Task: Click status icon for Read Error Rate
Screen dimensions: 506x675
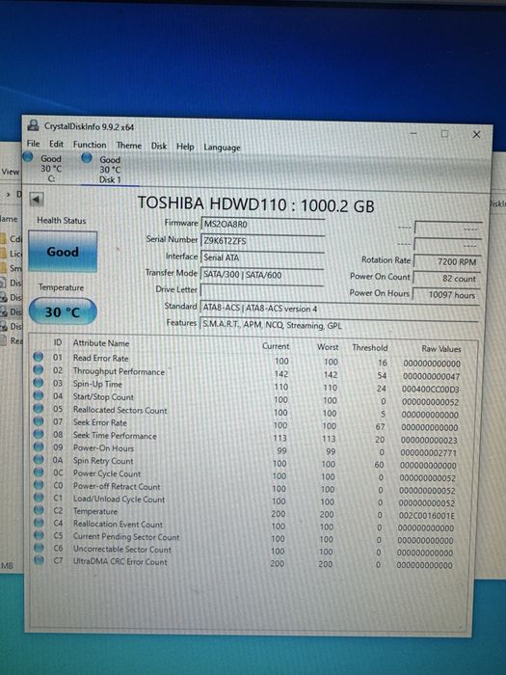Action: (39, 357)
